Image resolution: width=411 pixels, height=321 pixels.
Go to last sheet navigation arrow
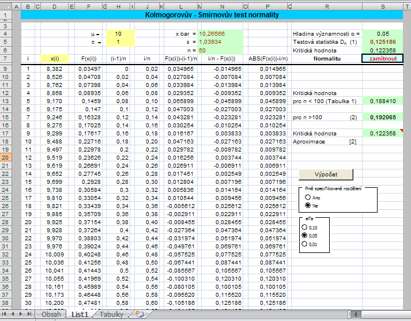pos(29,314)
